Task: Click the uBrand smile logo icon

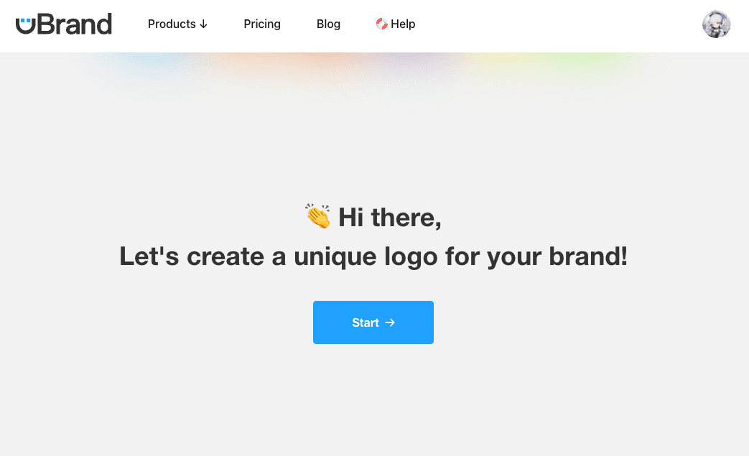Action: click(x=25, y=26)
